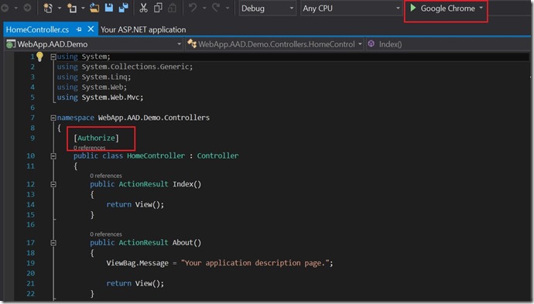534x304 pixels.
Task: Click the Navigate Forward arrow icon
Action: tap(27, 8)
